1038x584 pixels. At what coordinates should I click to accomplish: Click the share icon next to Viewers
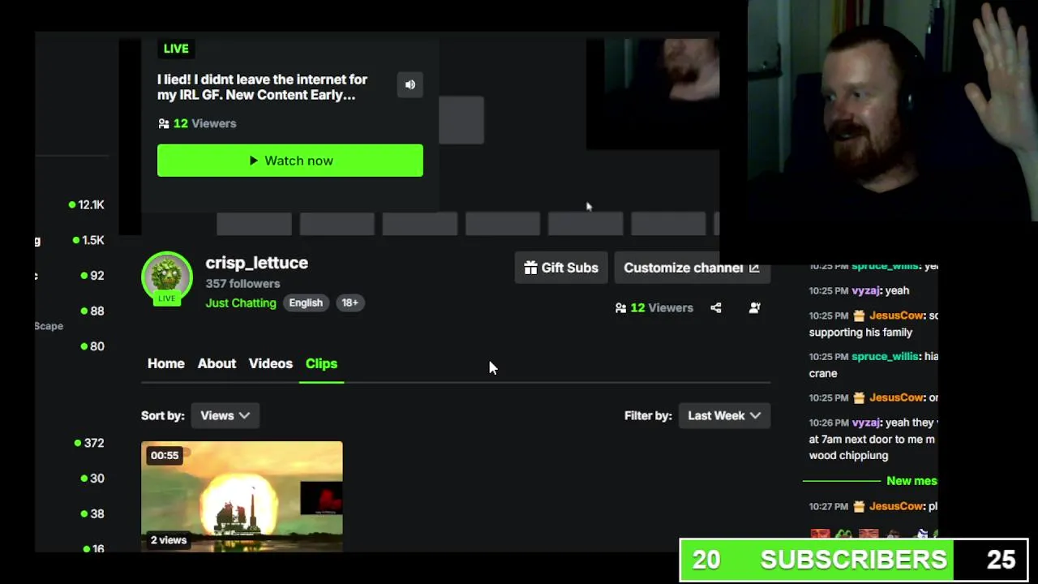pyautogui.click(x=716, y=308)
